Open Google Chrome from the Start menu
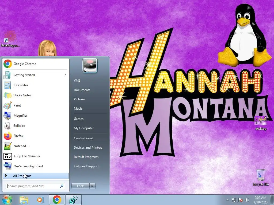This screenshot has width=274, height=205. [x=36, y=64]
